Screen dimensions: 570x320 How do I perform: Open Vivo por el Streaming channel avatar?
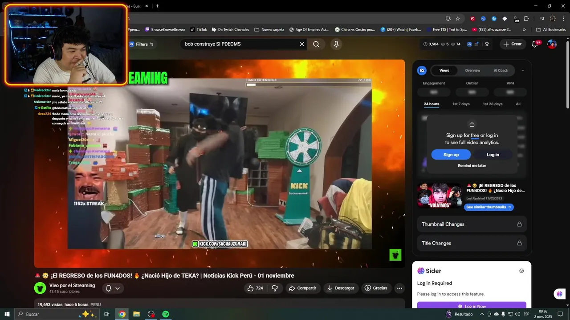point(40,288)
